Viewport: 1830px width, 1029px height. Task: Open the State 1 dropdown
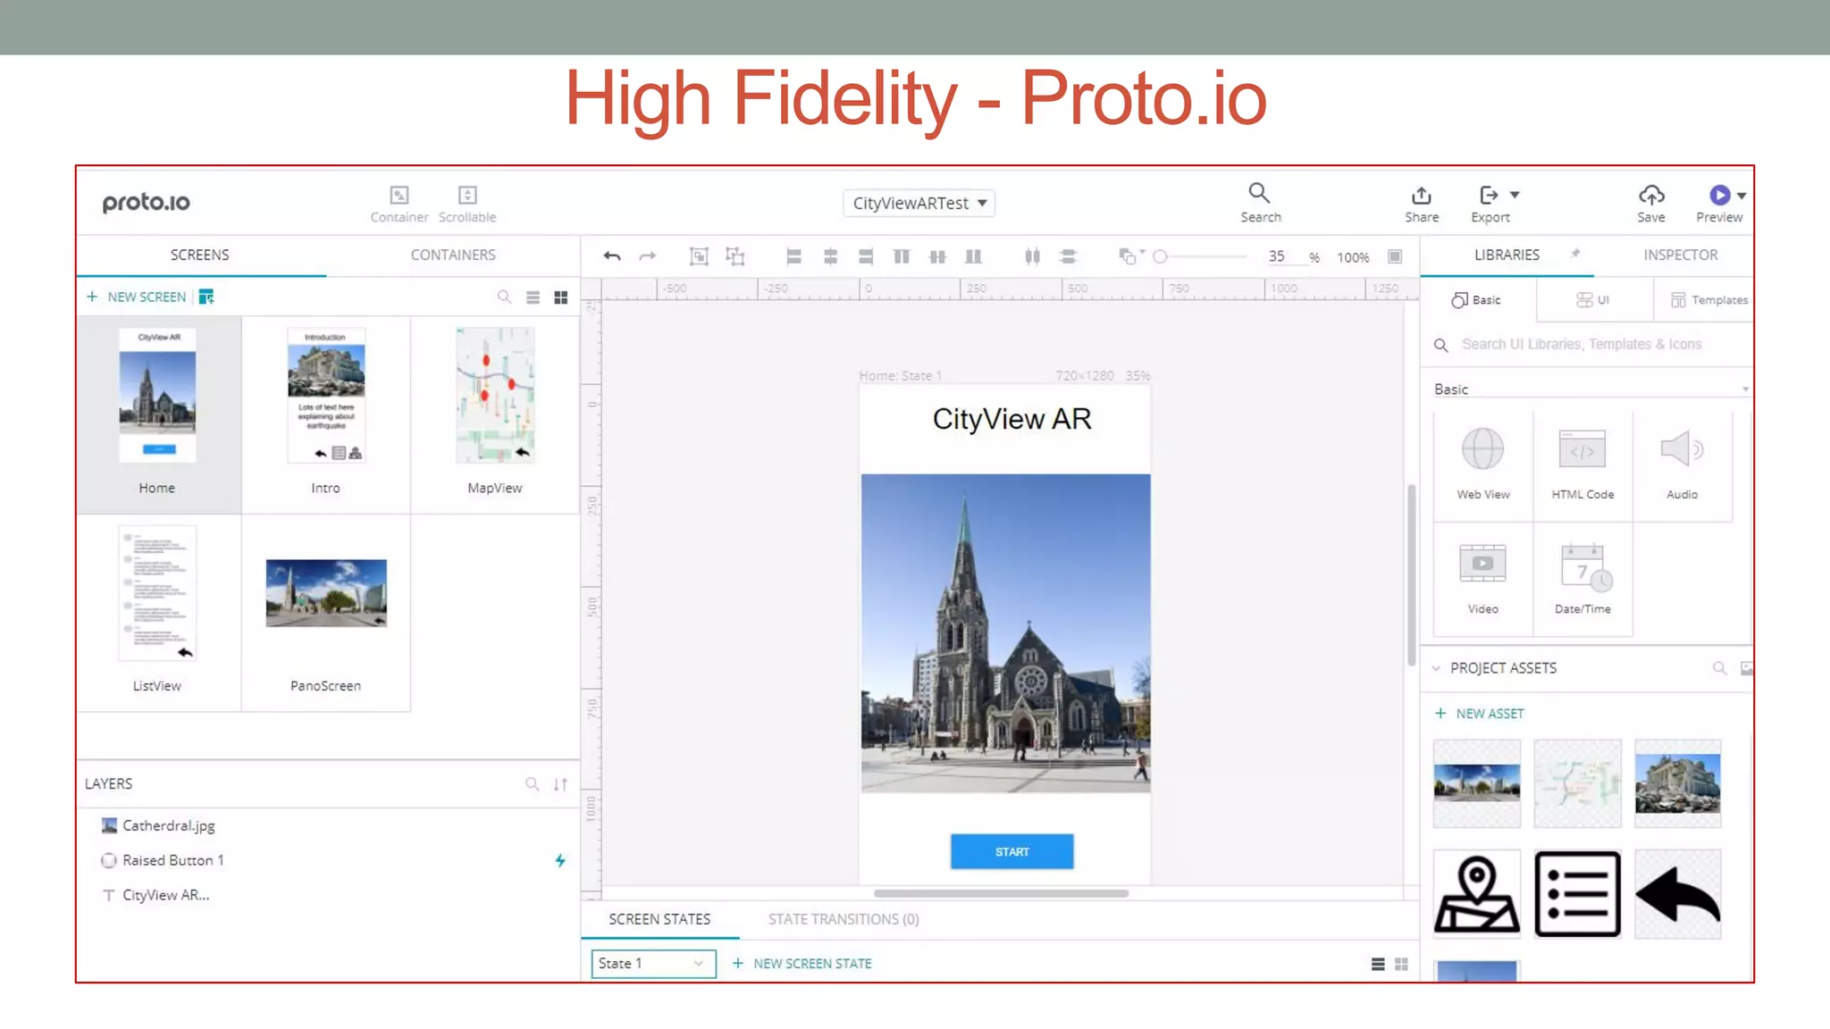[653, 963]
